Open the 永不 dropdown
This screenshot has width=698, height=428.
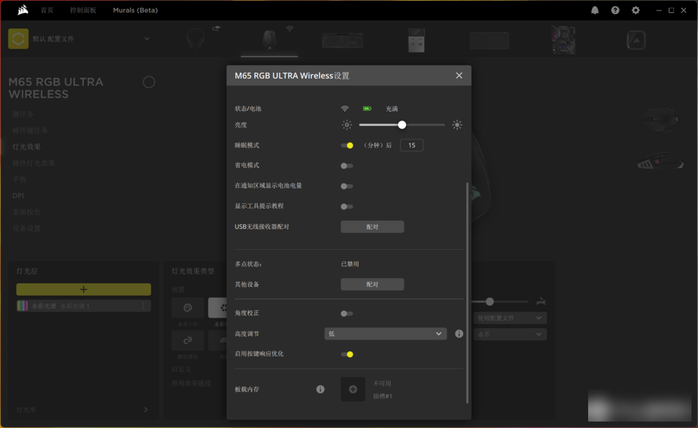pyautogui.click(x=510, y=334)
